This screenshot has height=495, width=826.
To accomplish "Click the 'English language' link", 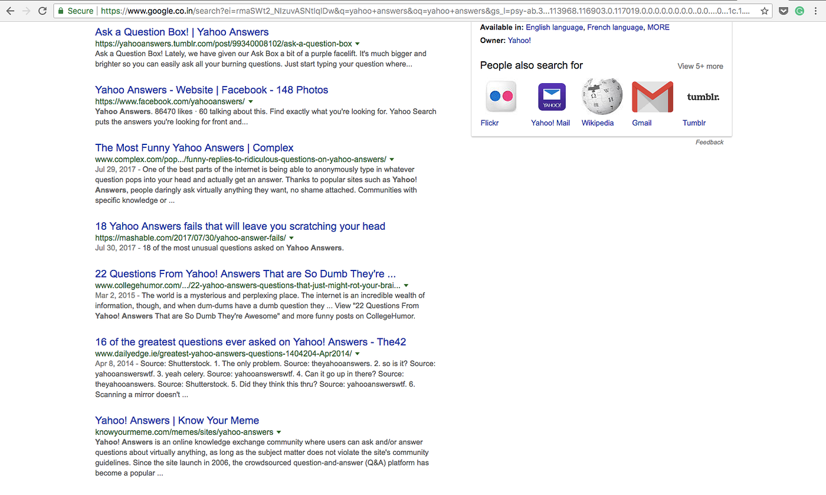I will pyautogui.click(x=554, y=27).
